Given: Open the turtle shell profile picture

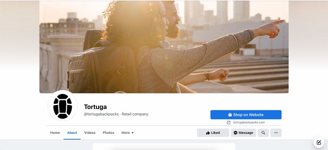Looking at the screenshot, I should [63, 106].
